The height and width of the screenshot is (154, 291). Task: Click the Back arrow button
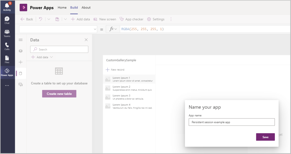click(x=27, y=19)
